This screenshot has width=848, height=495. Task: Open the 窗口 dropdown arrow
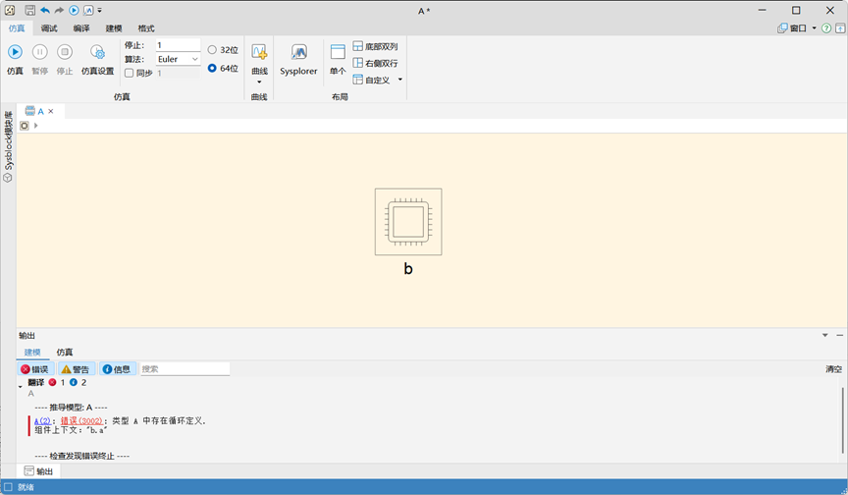pos(814,28)
